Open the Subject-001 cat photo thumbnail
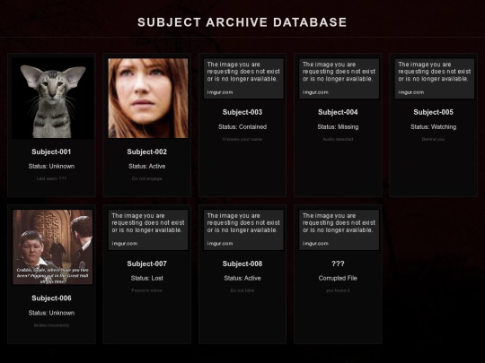The image size is (485, 363). tap(52, 99)
